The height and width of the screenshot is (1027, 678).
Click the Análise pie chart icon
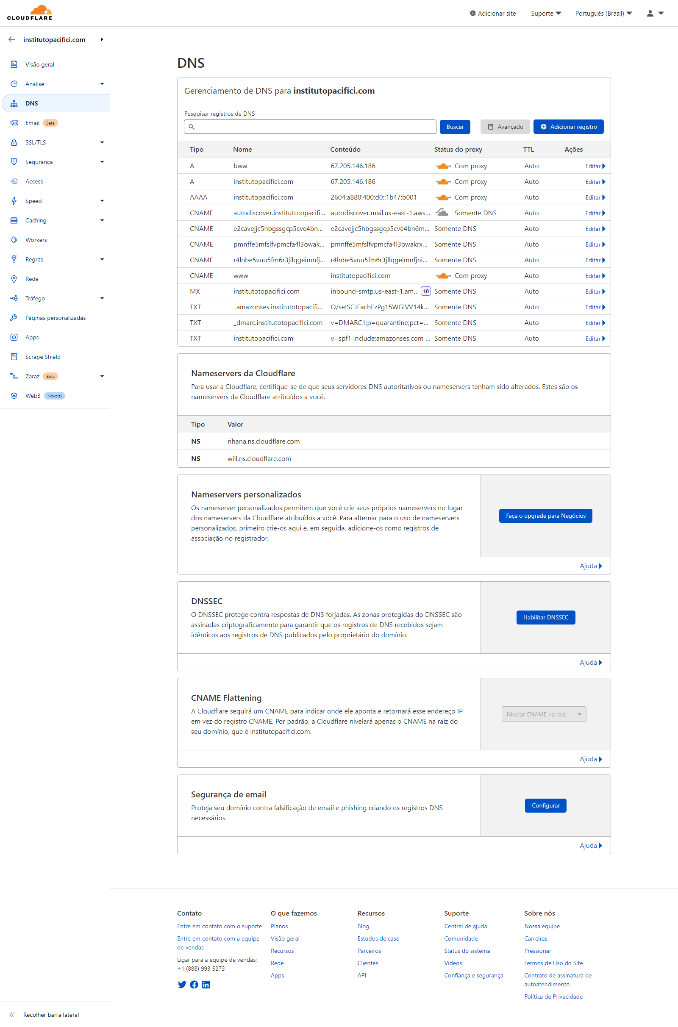click(x=14, y=84)
